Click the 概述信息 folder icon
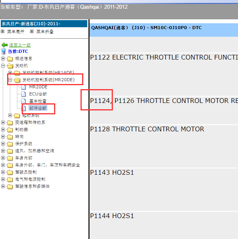This screenshot has height=239, width=238. (10, 59)
